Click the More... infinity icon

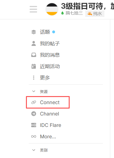[34, 136]
